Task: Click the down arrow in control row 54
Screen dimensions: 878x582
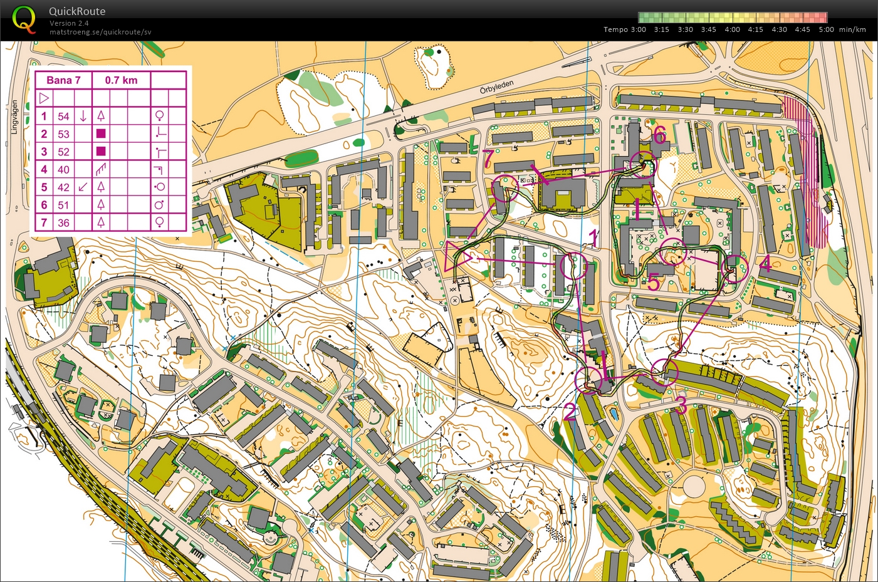Action: (83, 116)
